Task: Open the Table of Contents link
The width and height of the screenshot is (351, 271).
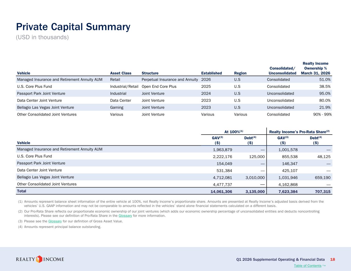Action: click(308, 266)
